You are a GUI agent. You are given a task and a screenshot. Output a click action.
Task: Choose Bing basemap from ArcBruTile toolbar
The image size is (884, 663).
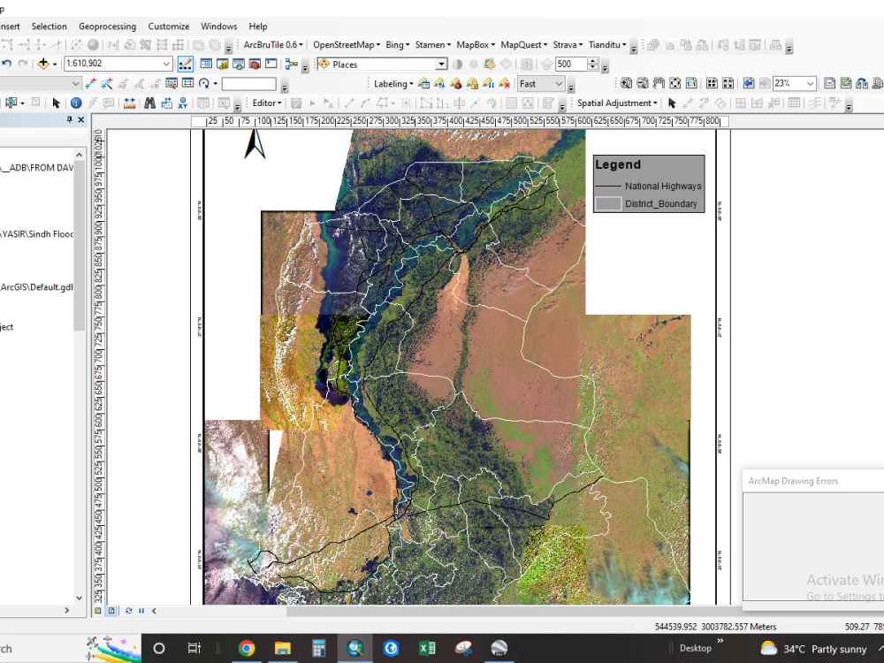click(395, 44)
